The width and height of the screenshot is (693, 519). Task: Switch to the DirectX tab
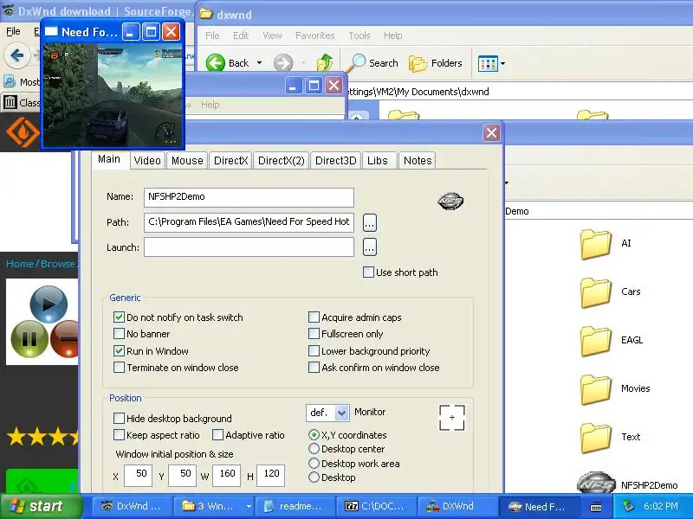(230, 161)
